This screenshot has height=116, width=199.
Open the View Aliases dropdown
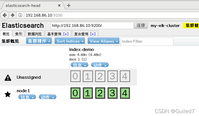104,41
